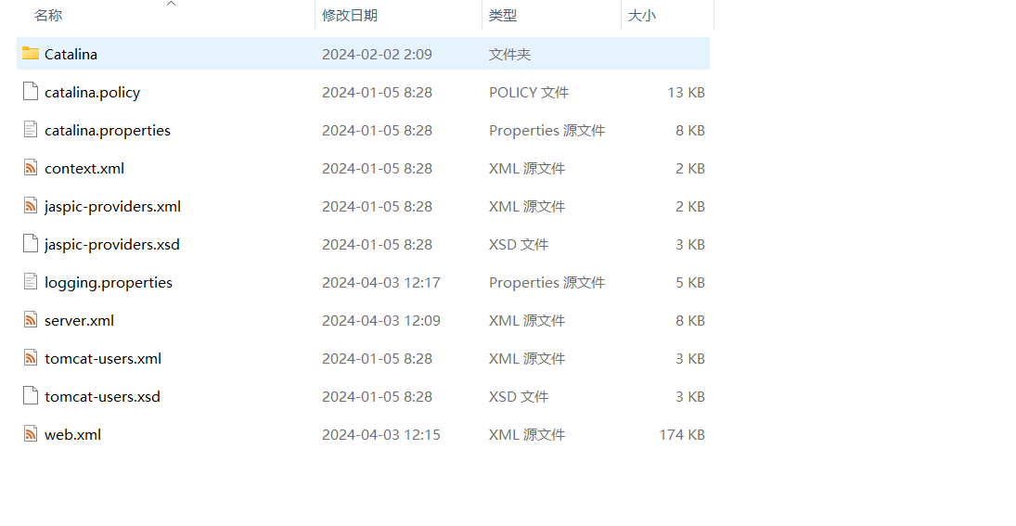Screen dimensions: 1016x526
Task: Click the 2024-04-03 12:09 date of server.xml
Action: coord(380,320)
